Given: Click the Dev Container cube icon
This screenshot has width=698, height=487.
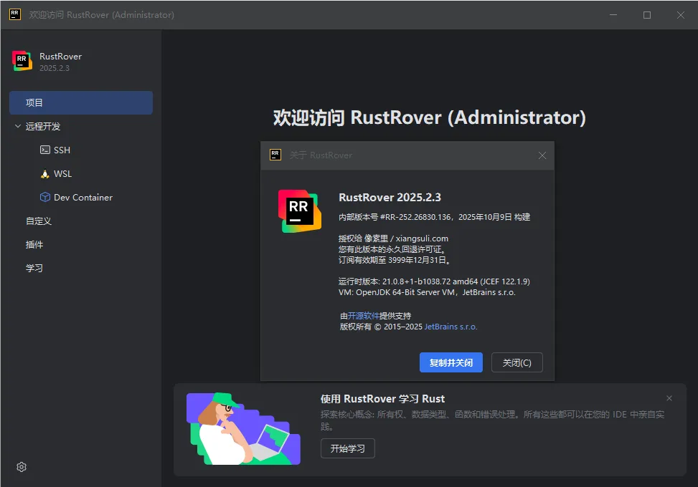Looking at the screenshot, I should [45, 198].
